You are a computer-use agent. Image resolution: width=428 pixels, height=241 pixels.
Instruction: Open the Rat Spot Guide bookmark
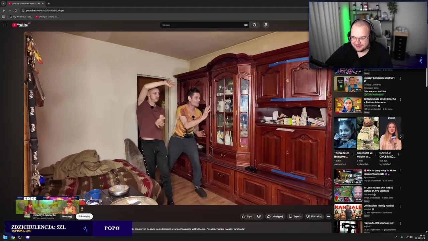(46, 16)
